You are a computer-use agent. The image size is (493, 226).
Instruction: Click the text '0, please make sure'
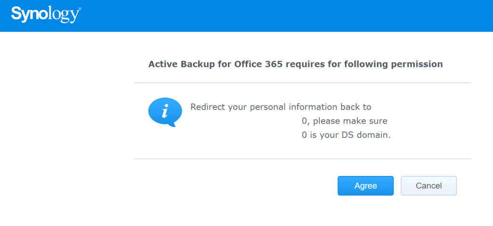point(344,121)
